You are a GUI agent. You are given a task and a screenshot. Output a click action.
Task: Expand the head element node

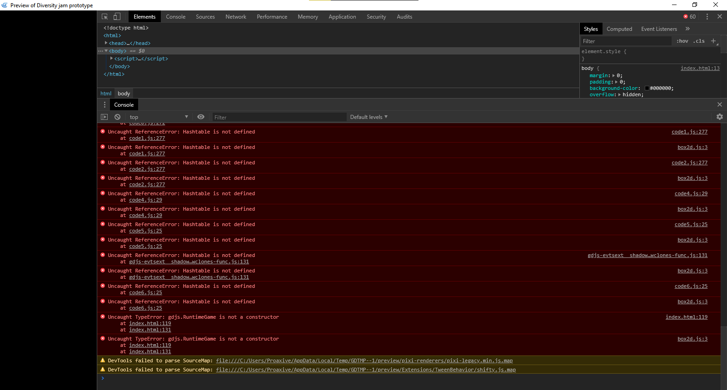(x=106, y=43)
